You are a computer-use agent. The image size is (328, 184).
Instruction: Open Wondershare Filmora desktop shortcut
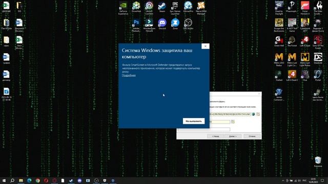(x=149, y=25)
